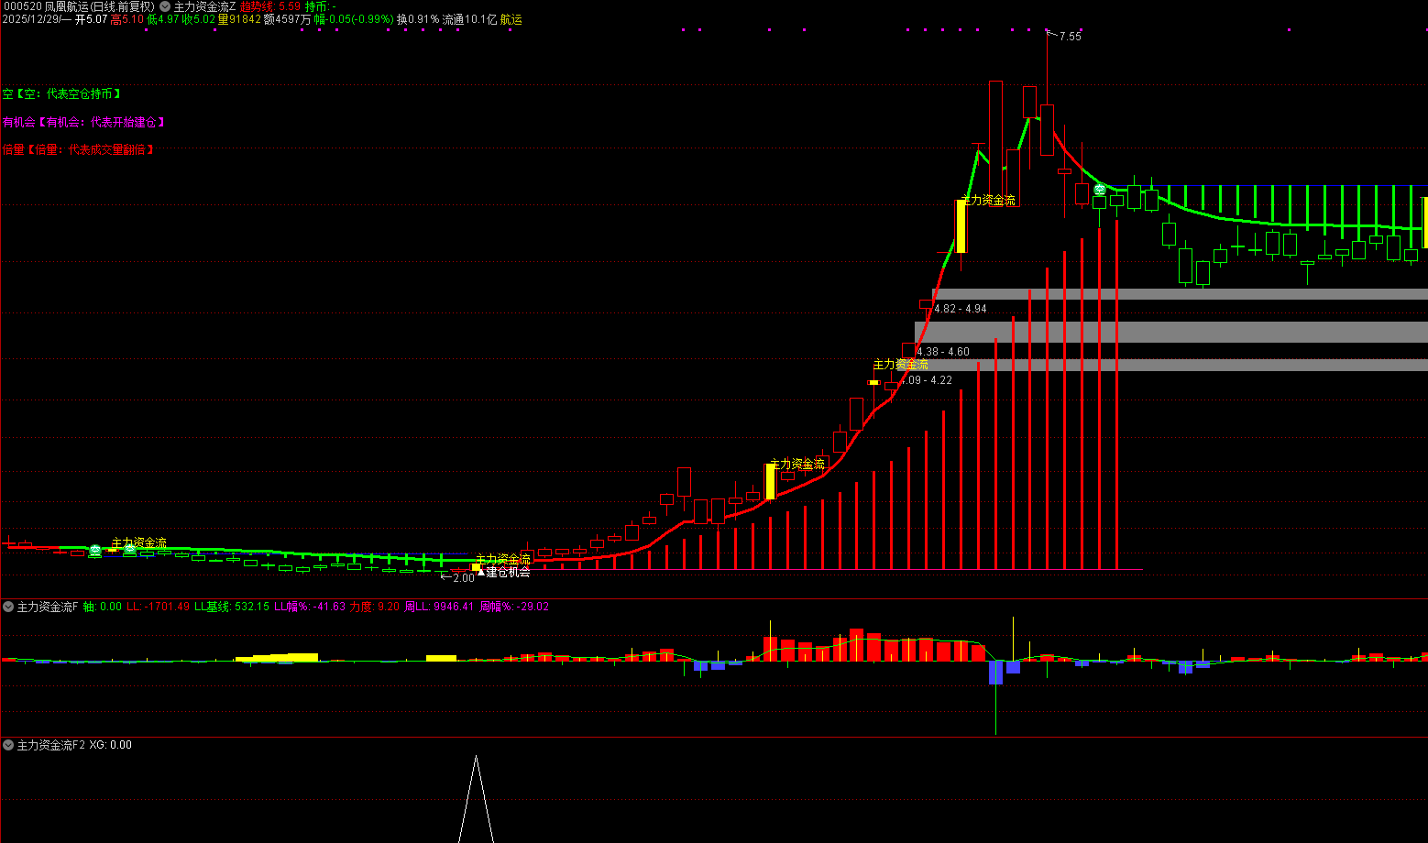1428x843 pixels.
Task: Expand the 主力资金流Z indicator dropdown arrow
Action: click(165, 6)
